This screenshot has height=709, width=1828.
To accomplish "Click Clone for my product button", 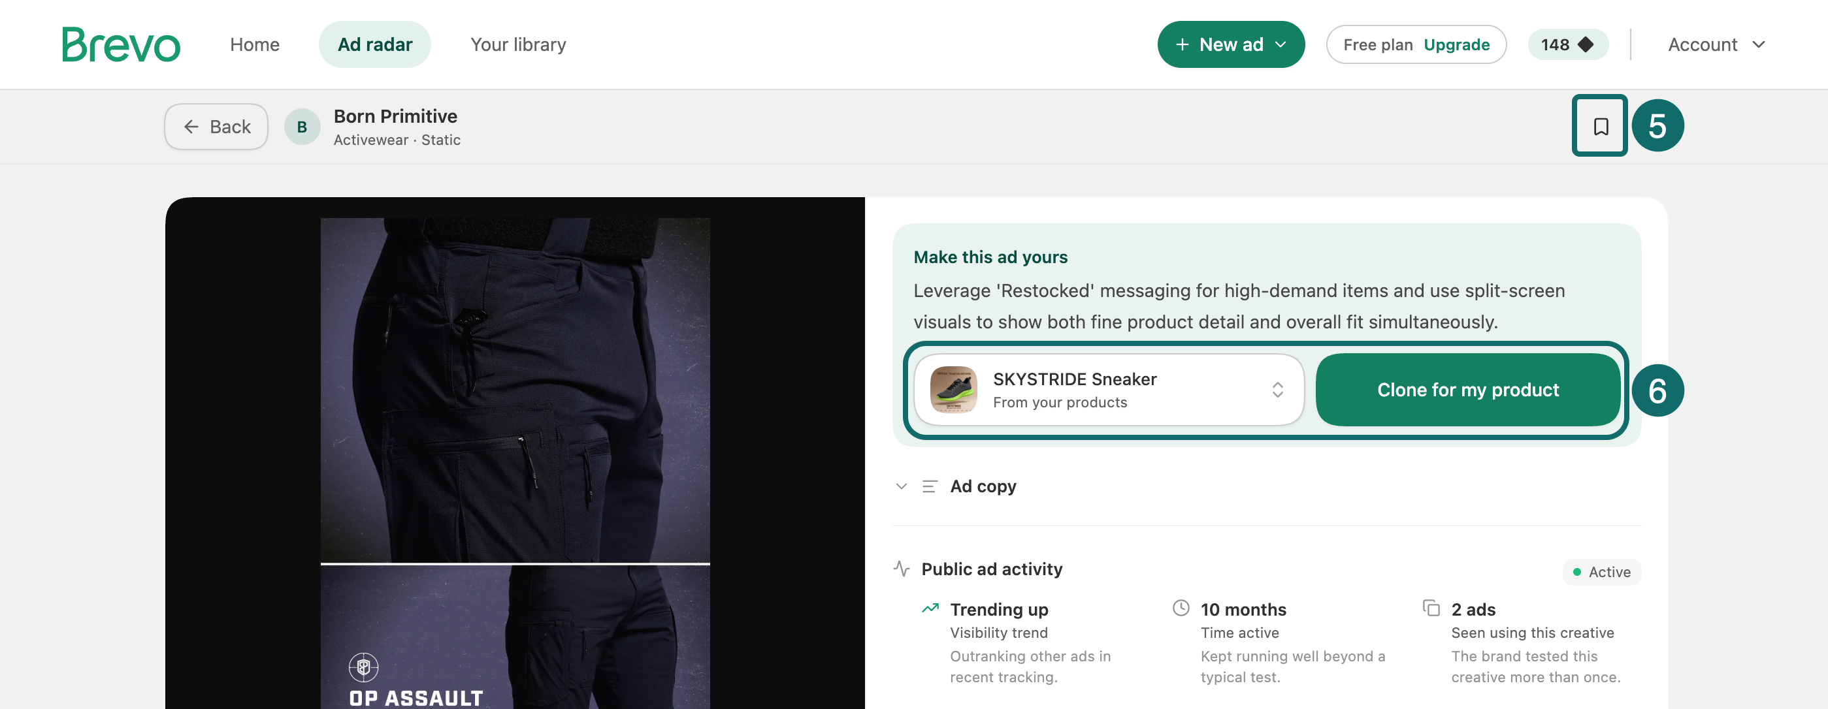I will point(1467,390).
